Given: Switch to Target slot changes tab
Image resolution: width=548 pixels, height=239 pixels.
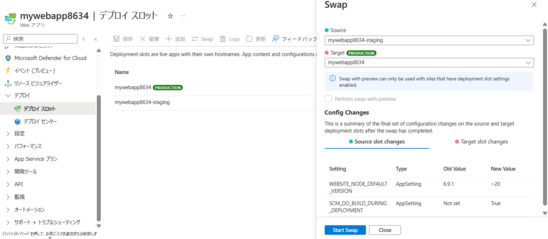Looking at the screenshot, I should (x=481, y=142).
